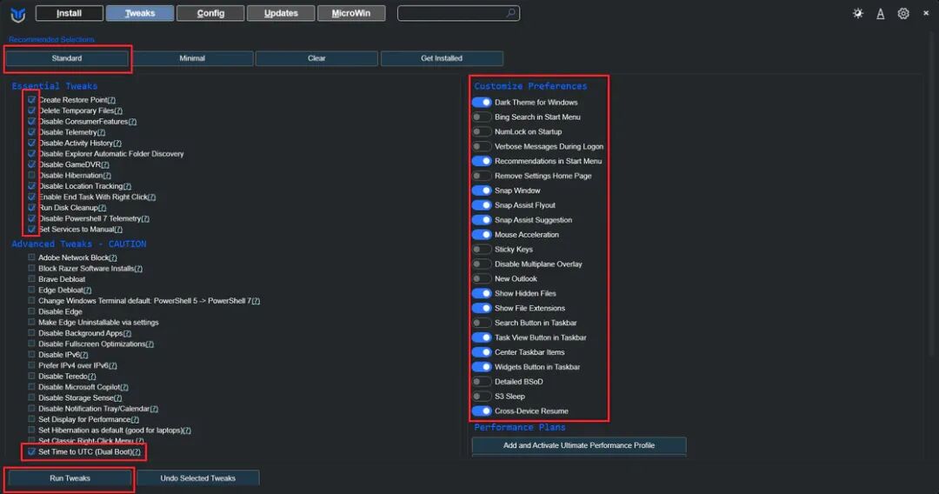
Task: Click the search magnifier icon
Action: tap(511, 12)
